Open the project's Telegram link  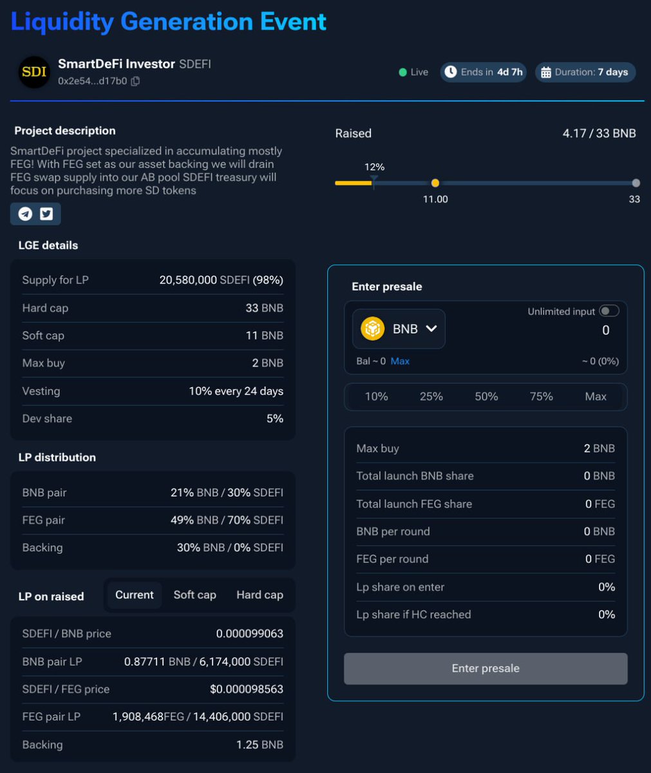[25, 214]
